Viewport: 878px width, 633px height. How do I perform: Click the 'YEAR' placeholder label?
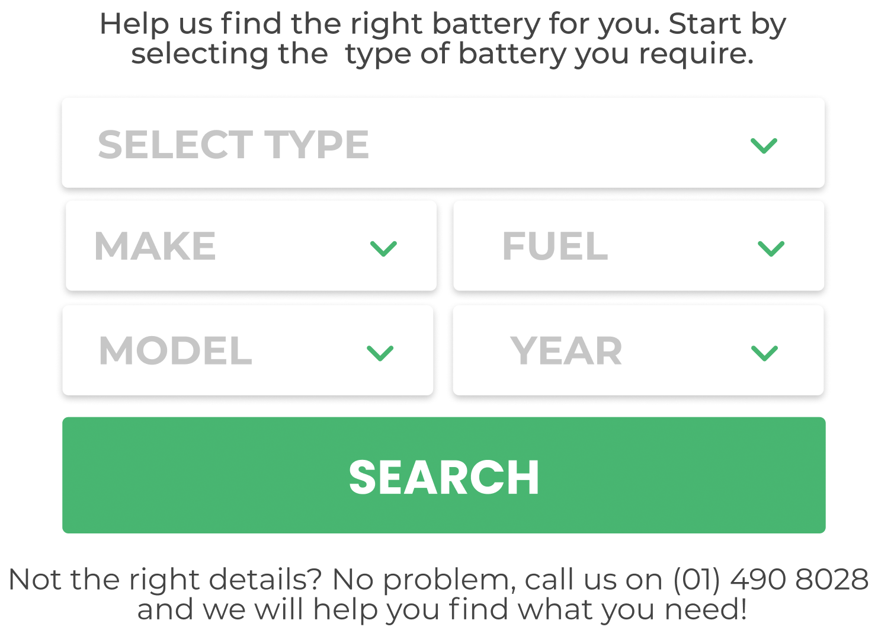point(566,351)
